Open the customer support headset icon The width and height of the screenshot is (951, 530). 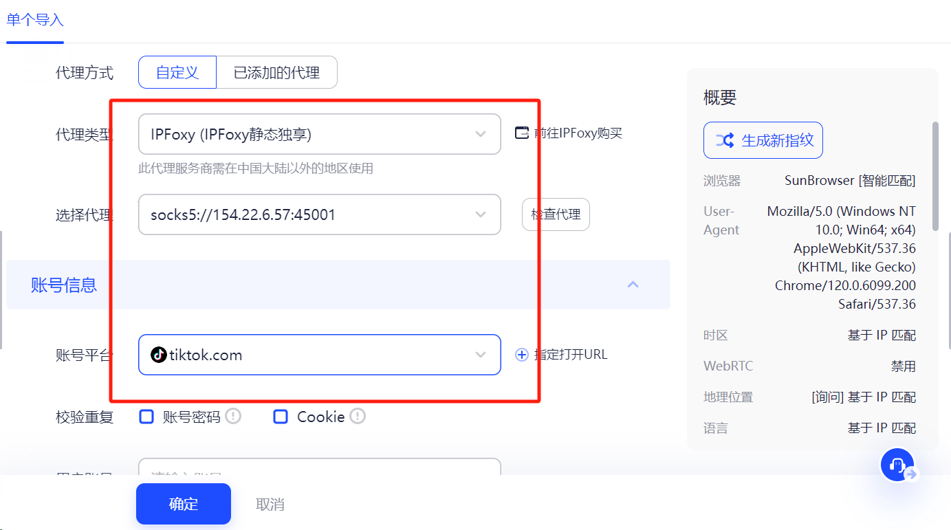(x=897, y=465)
